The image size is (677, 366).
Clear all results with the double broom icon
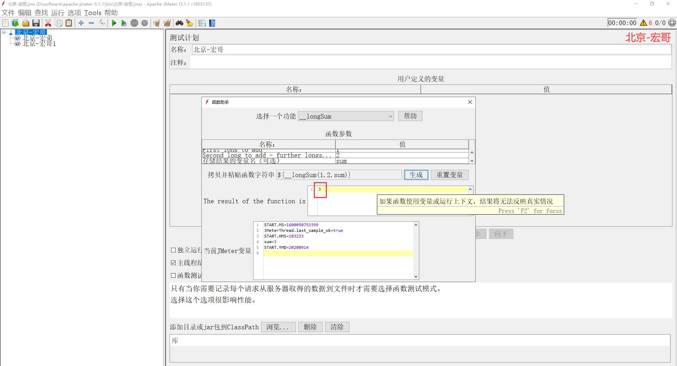tap(167, 23)
